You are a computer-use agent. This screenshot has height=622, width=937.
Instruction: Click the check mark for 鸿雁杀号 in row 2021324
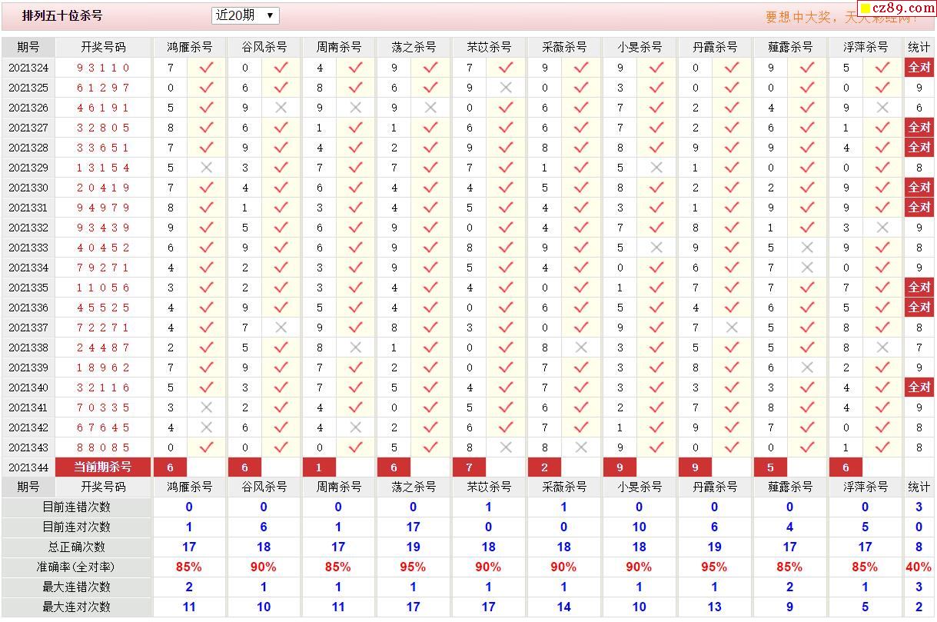click(206, 68)
